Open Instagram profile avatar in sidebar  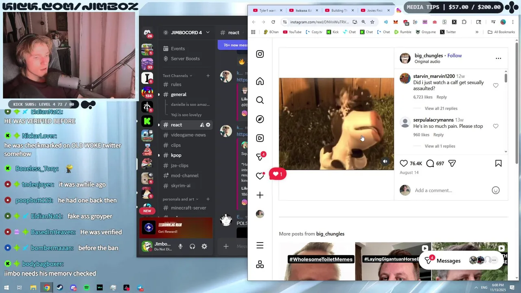[x=260, y=214]
